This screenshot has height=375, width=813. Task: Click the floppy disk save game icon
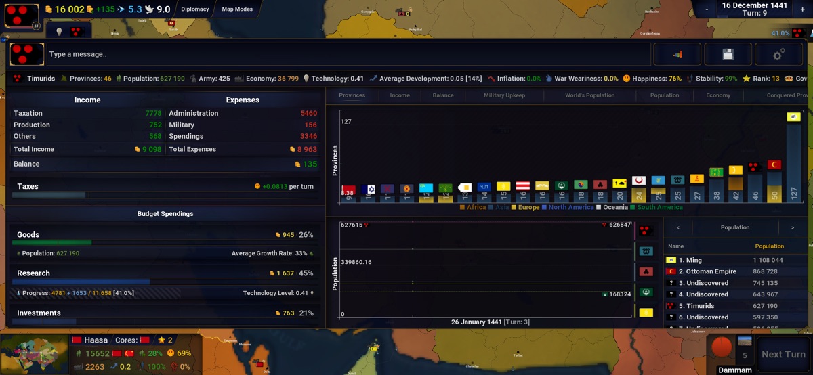tap(728, 54)
